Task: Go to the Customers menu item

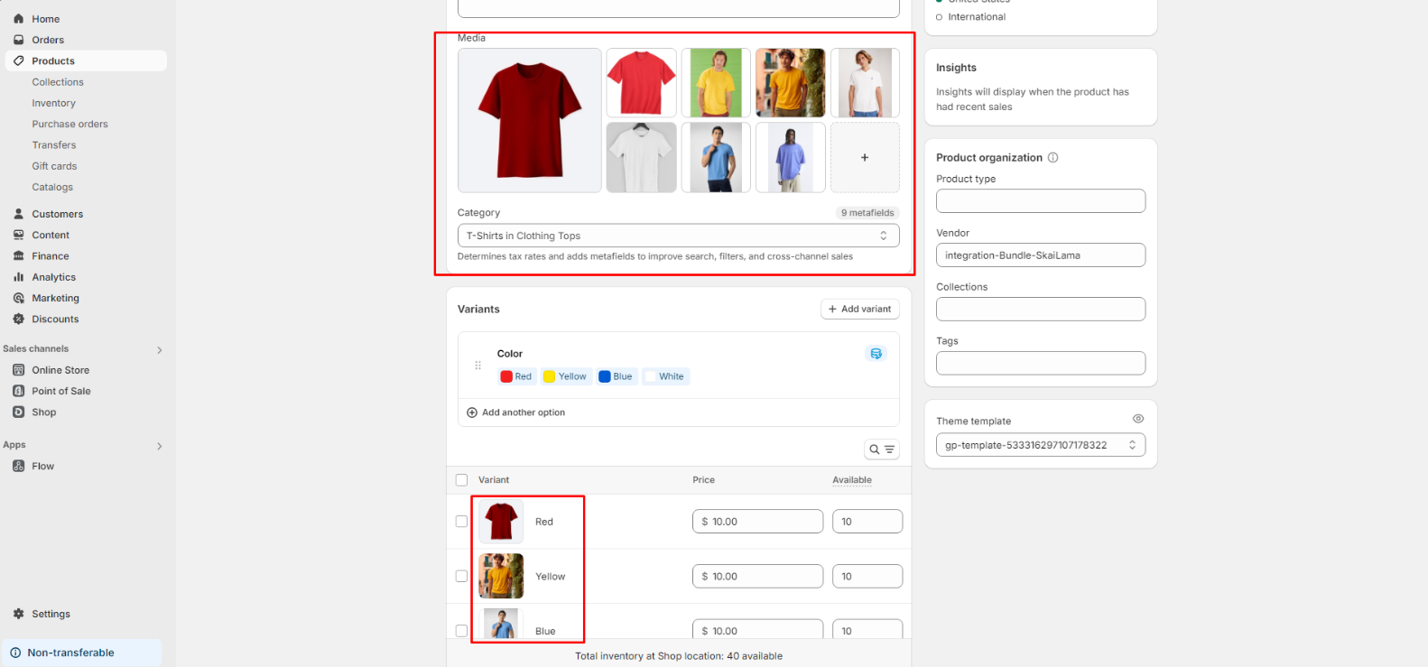Action: pyautogui.click(x=57, y=215)
